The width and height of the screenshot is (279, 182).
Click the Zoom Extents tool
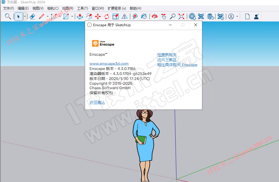[x=181, y=16]
